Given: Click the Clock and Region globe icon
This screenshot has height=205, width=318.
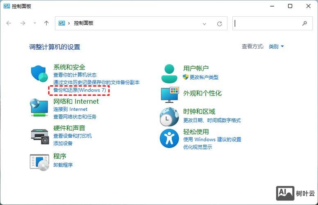Looking at the screenshot, I should click(x=169, y=117).
